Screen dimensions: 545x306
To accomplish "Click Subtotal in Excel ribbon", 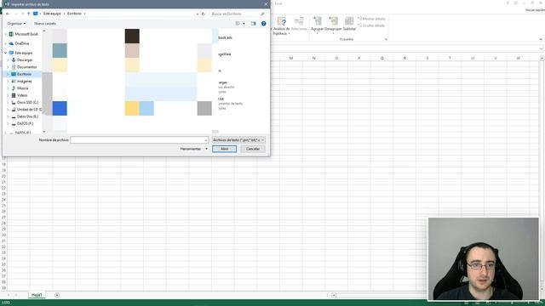I will pyautogui.click(x=349, y=25).
